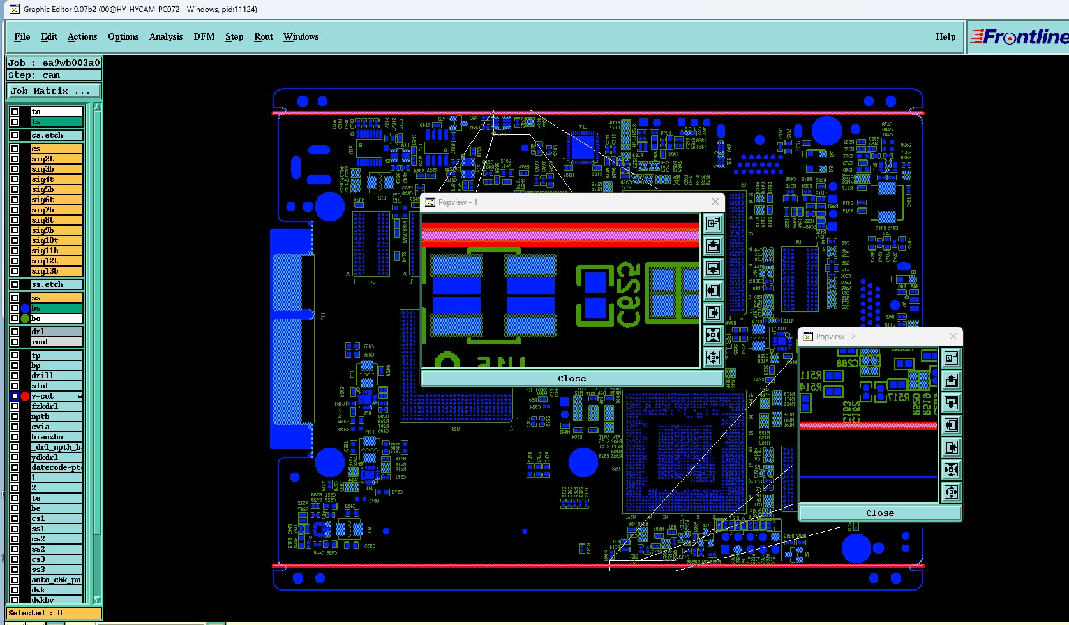This screenshot has width=1069, height=625.
Task: Close Popview 1 using Close button
Action: pos(572,378)
